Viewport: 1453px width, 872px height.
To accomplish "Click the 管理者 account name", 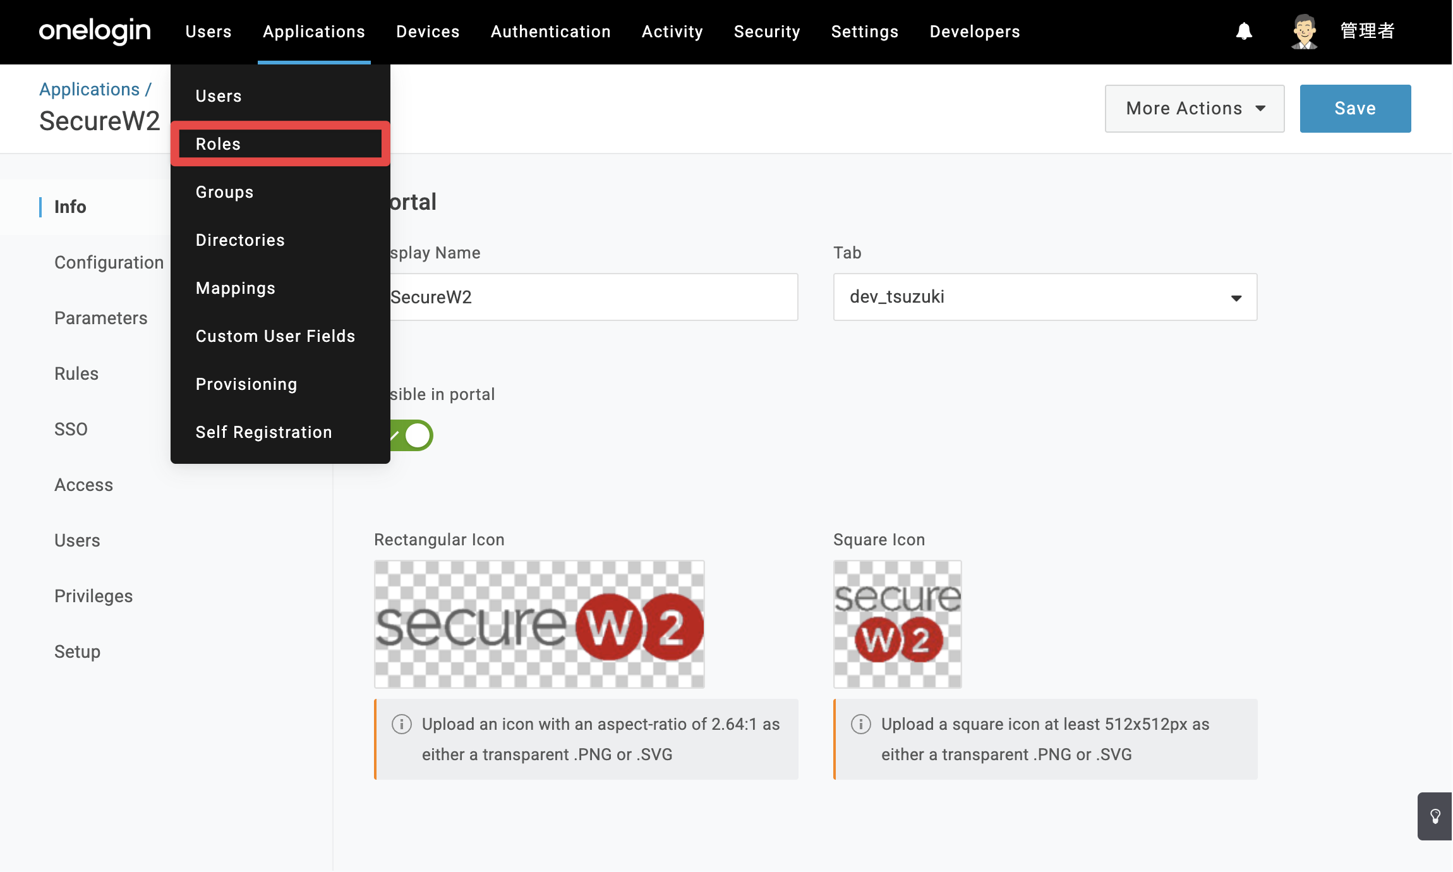I will [1367, 31].
